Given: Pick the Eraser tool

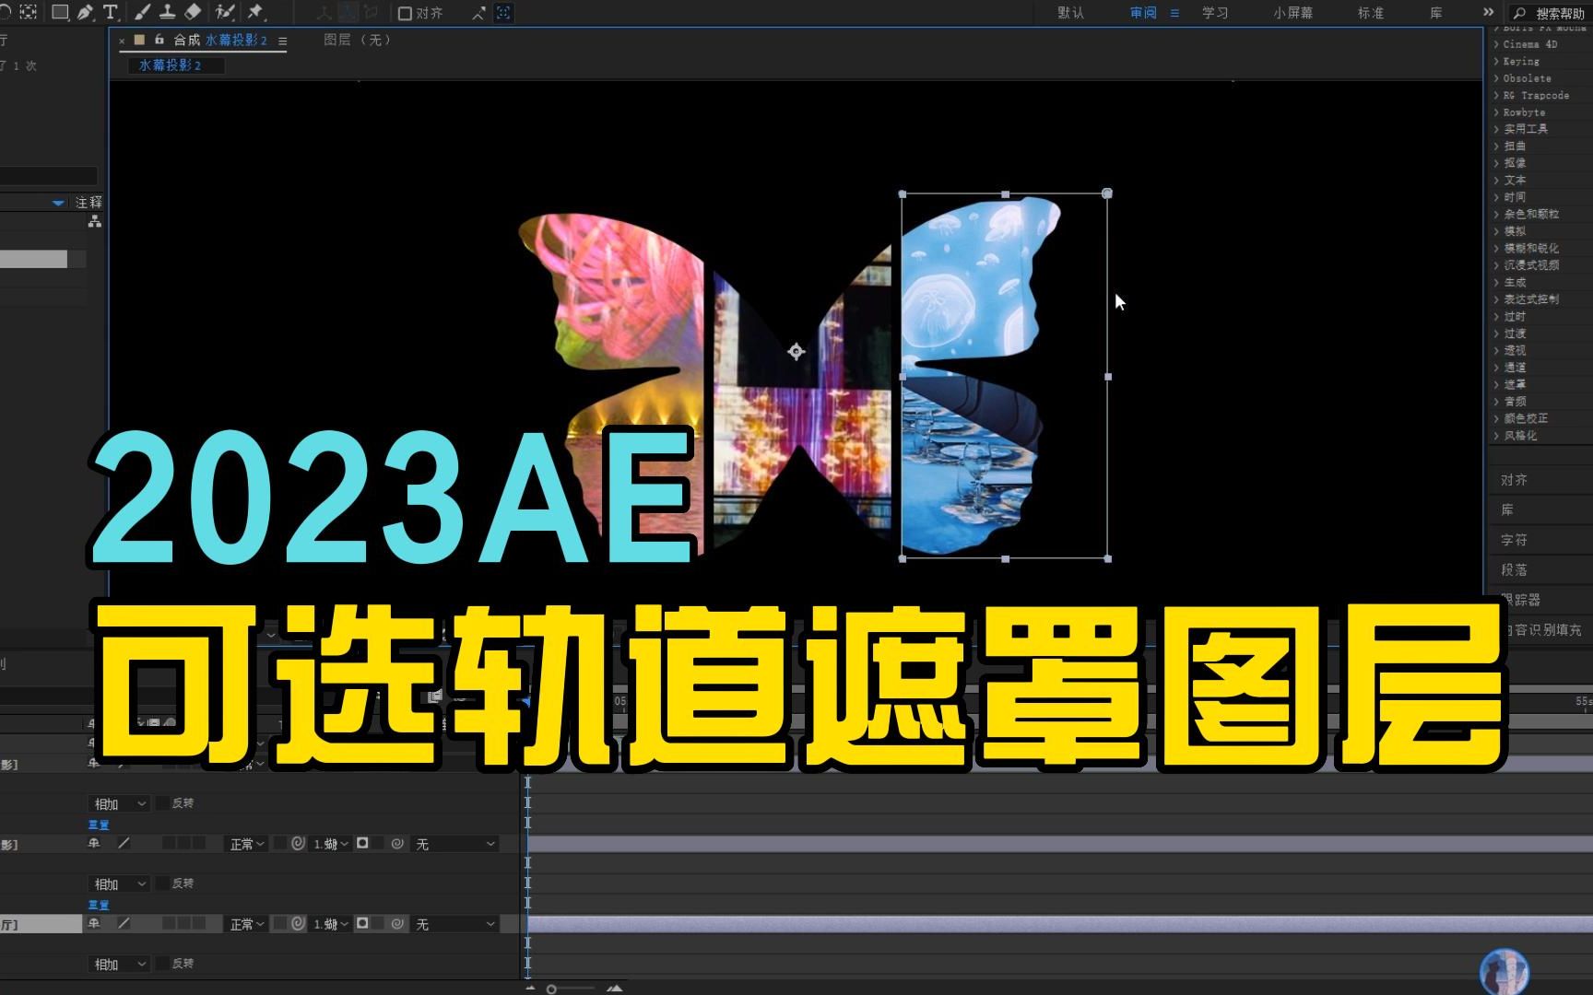Looking at the screenshot, I should 195,13.
